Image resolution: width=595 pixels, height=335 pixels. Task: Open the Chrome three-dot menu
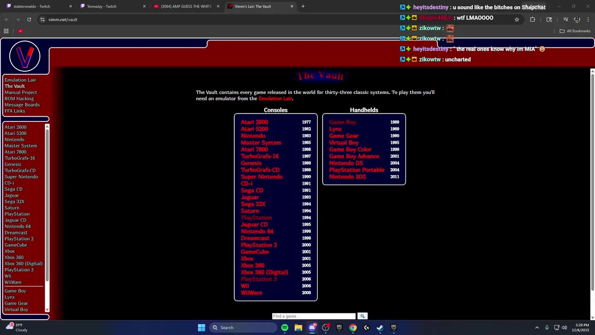[x=588, y=20]
